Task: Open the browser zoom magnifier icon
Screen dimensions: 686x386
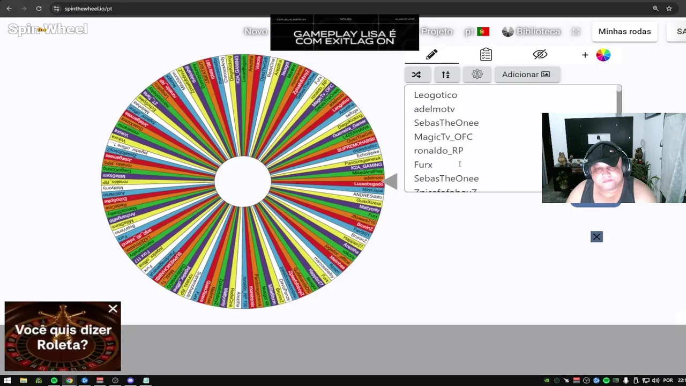Action: click(655, 9)
